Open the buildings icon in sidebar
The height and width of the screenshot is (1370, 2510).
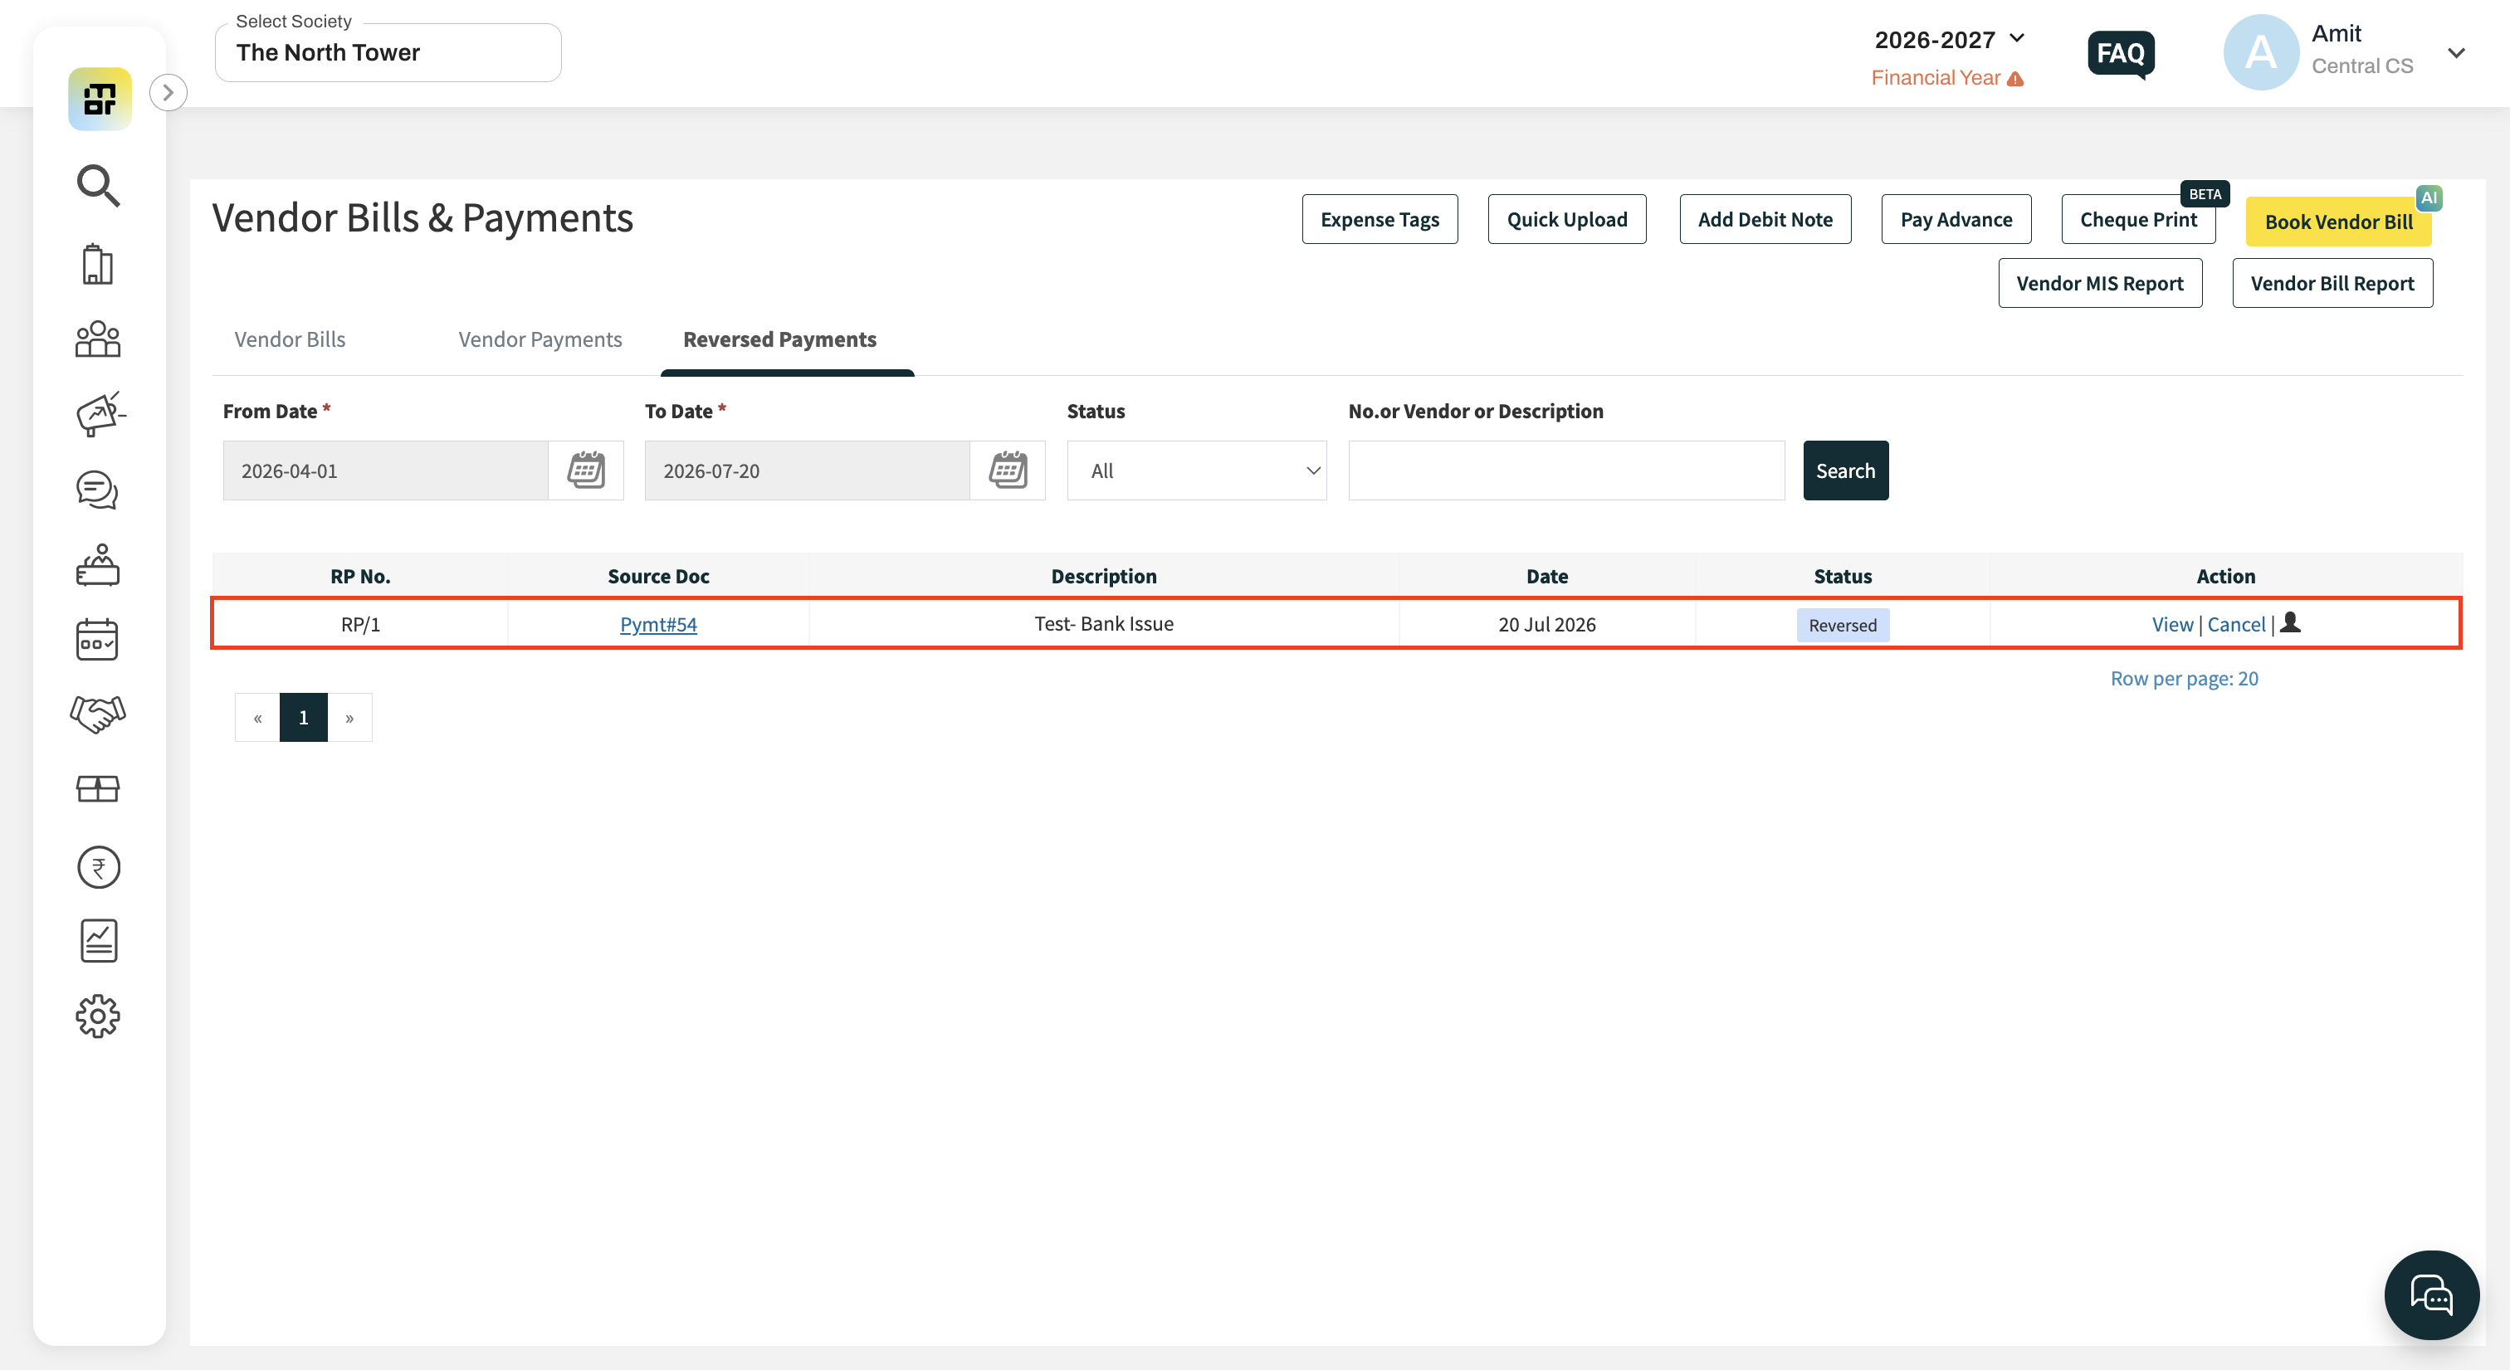[97, 264]
